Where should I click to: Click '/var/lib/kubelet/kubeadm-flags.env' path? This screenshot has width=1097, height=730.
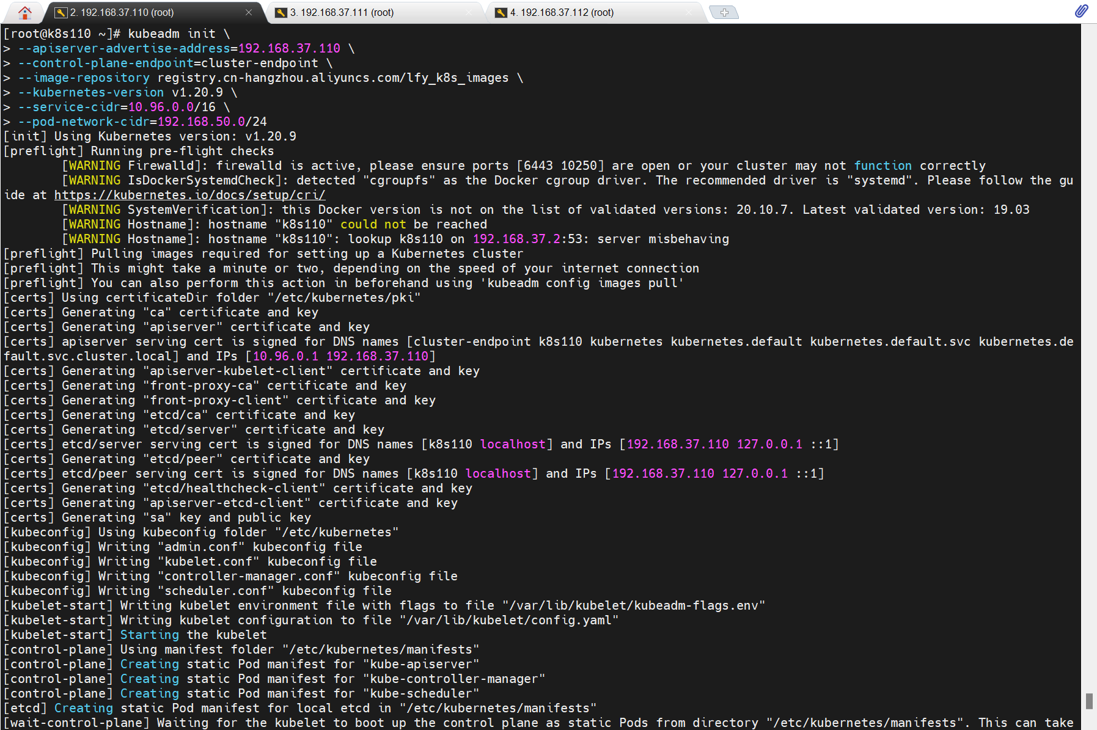[634, 605]
